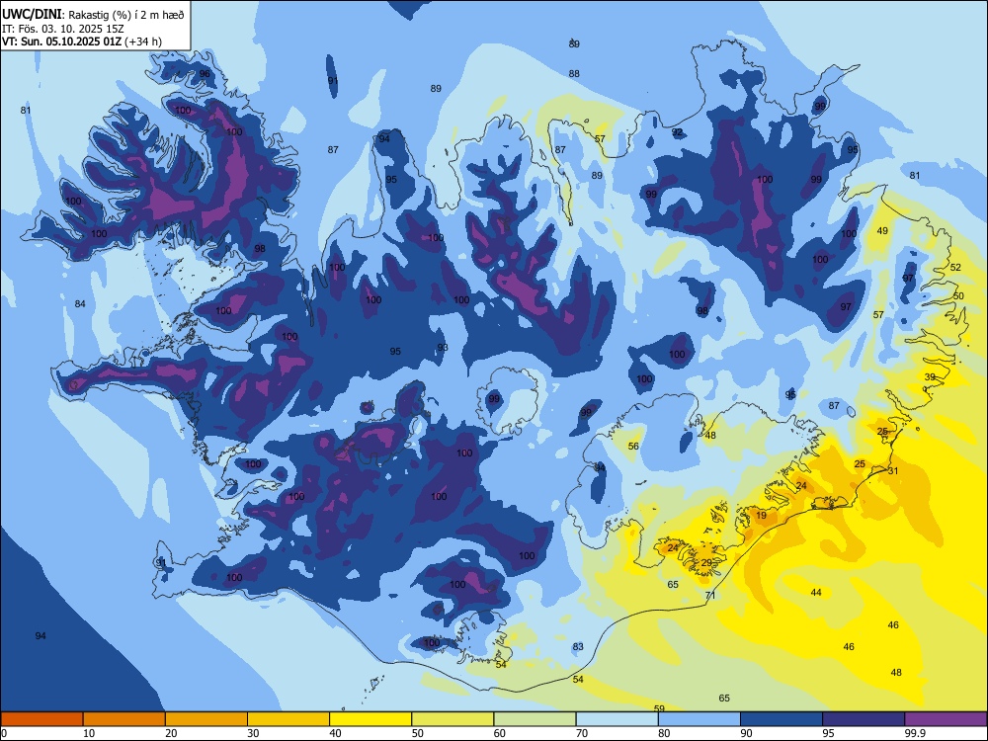Click the dark orange 0–10 legend swatch
Viewport: 988px width, 741px height.
coord(41,719)
